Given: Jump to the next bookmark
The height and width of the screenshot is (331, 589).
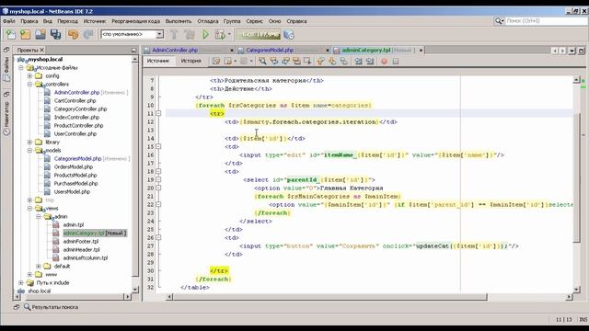Looking at the screenshot, I should click(x=332, y=61).
